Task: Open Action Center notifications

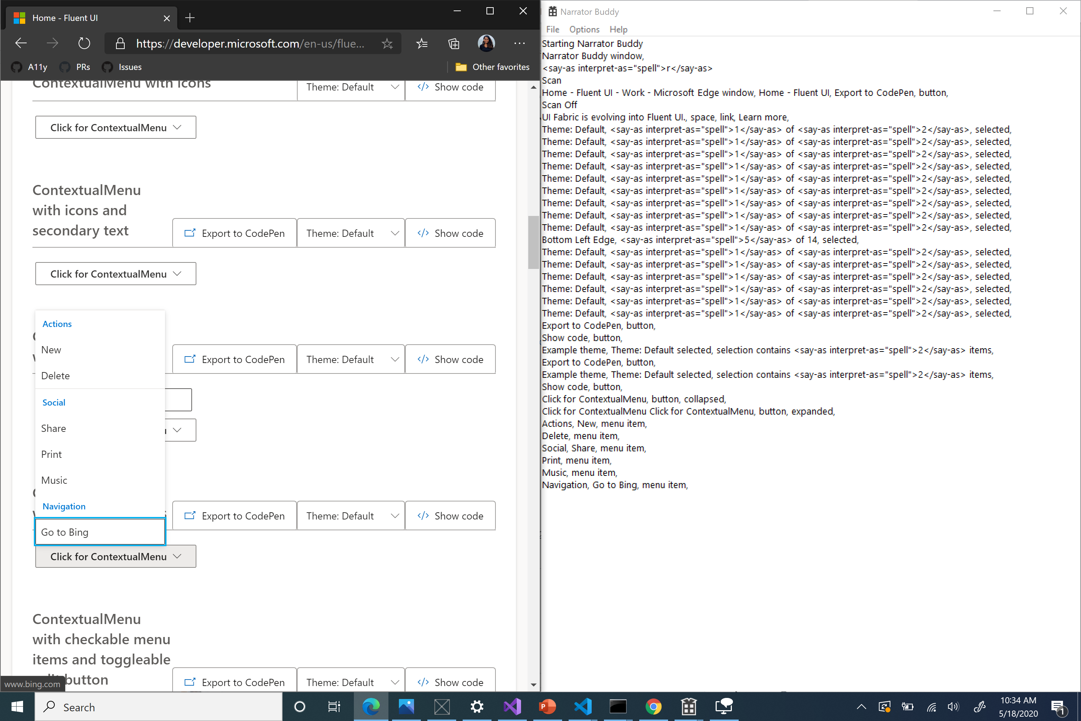Action: (x=1059, y=707)
